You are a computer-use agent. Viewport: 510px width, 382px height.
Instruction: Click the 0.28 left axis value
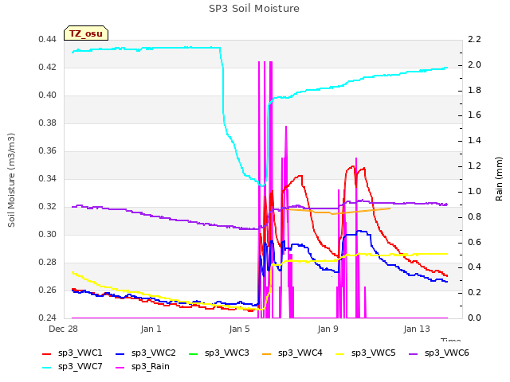(47, 262)
